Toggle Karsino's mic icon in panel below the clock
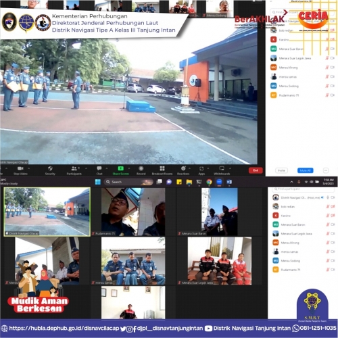This screenshot has height=338, width=338. pyautogui.click(x=328, y=216)
